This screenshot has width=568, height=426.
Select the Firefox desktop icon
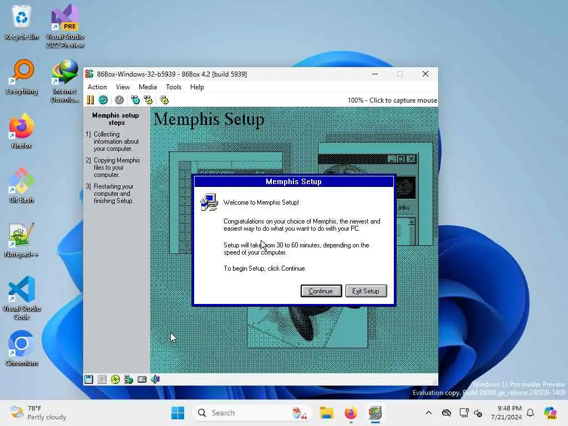coord(22,131)
